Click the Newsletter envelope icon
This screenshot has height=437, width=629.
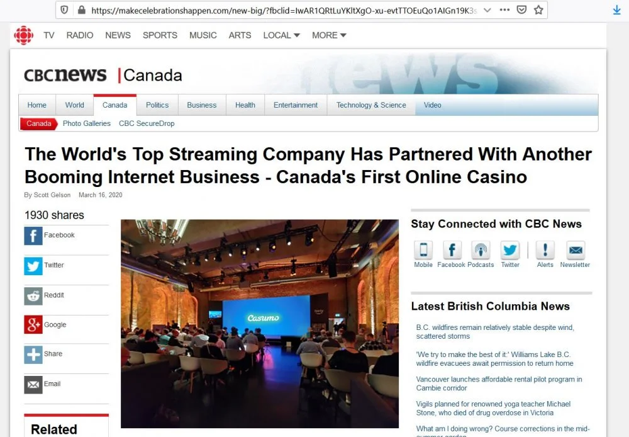(576, 250)
